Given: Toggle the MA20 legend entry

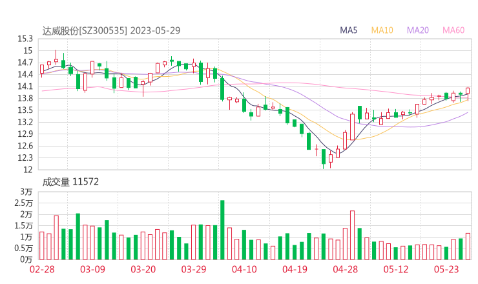Looking at the screenshot, I should click(418, 30).
